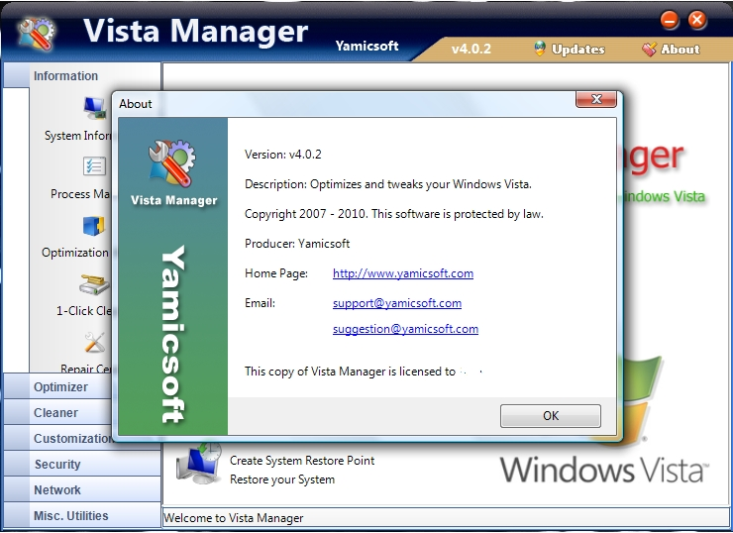This screenshot has width=733, height=533.
Task: Click the support@yamicsoft.com email link
Action: (396, 303)
